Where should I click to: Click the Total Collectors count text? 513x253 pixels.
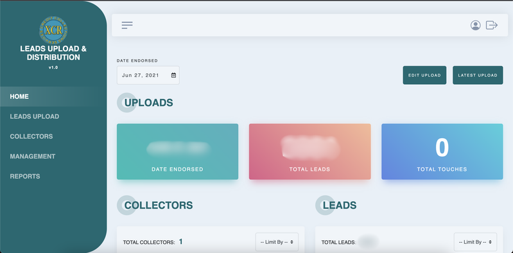(153, 242)
